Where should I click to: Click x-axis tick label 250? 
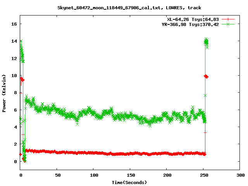point(204,175)
